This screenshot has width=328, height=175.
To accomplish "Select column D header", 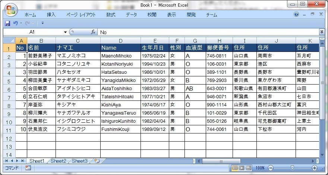I will [x=120, y=41].
